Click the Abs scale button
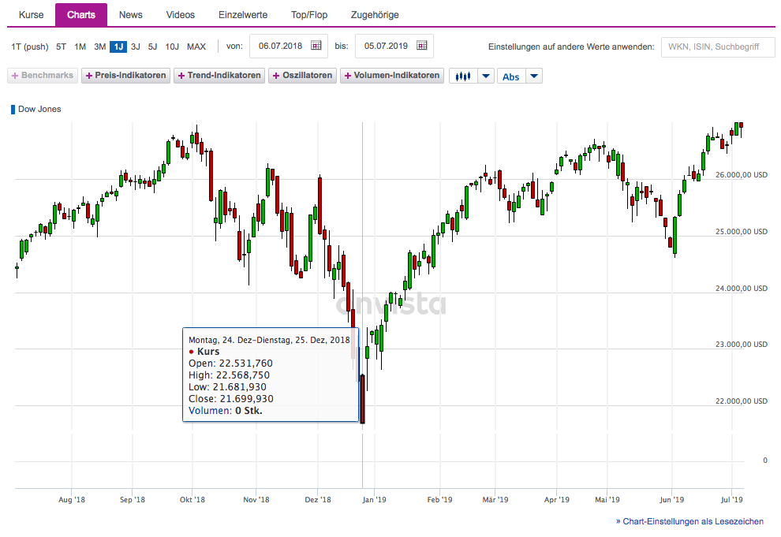The image size is (781, 537). [x=511, y=76]
